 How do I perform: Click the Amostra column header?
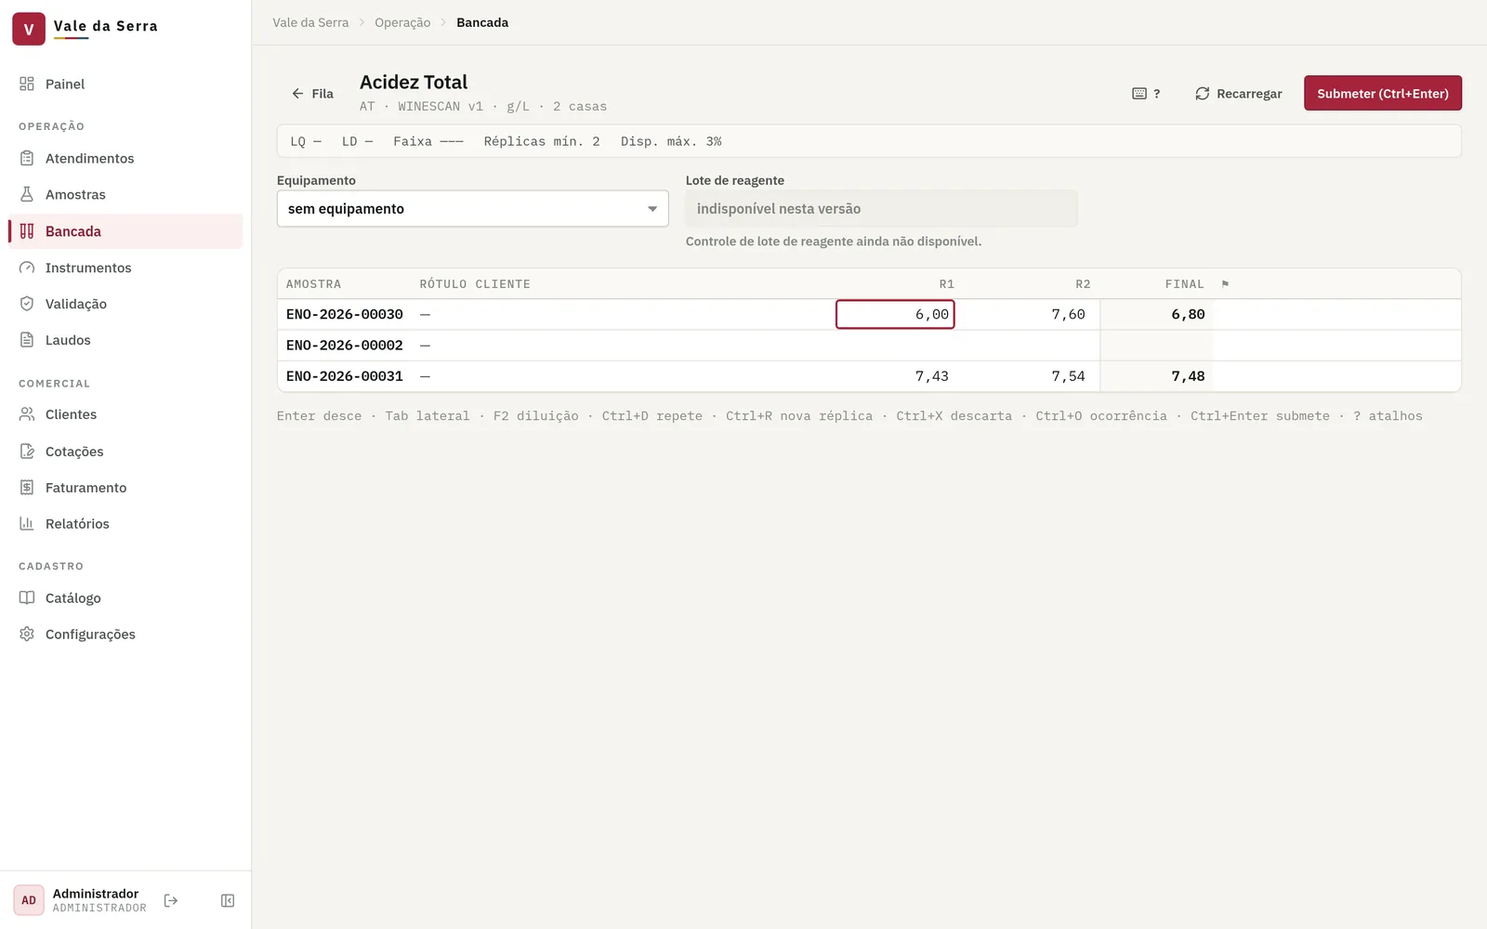(x=314, y=284)
